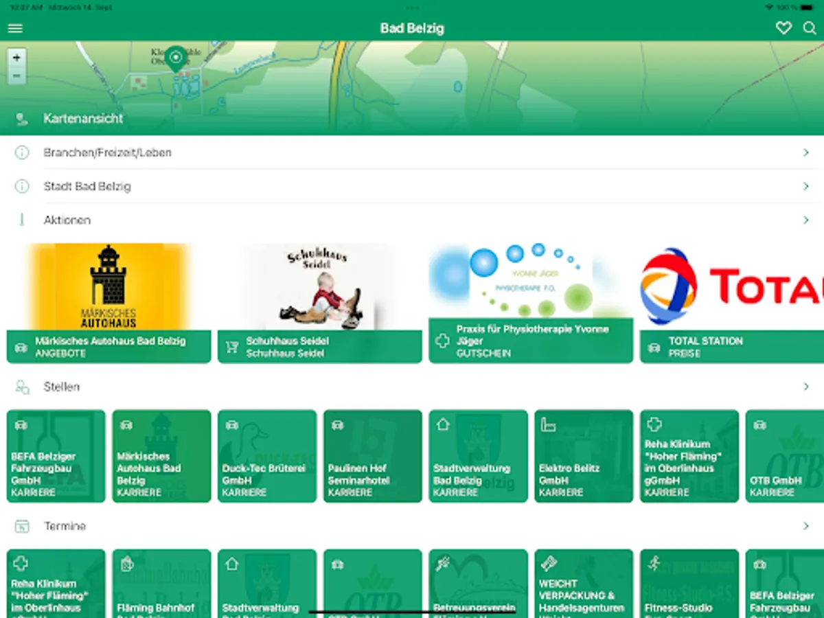Viewport: 824px width, 618px height.
Task: Click the Kartenansicht person-pin icon
Action: (21, 119)
